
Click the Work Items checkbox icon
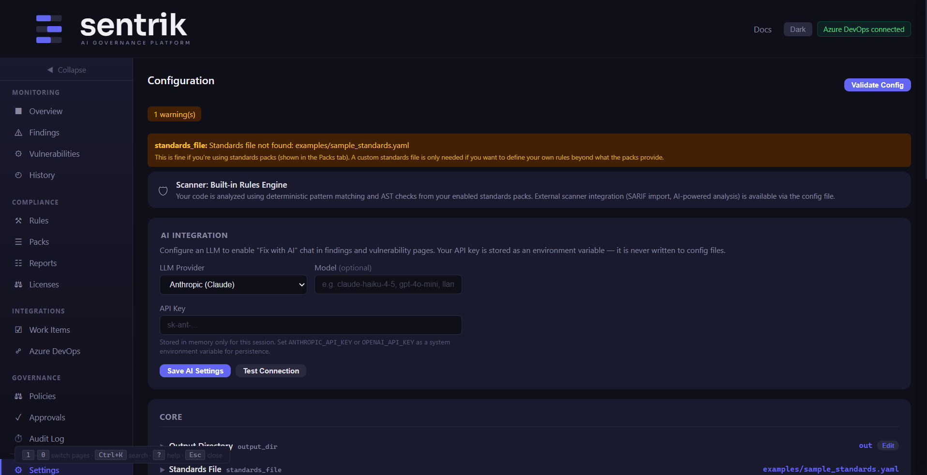point(18,330)
